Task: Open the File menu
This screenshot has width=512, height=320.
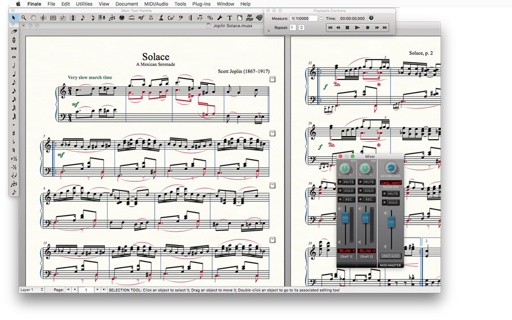Action: [x=51, y=4]
